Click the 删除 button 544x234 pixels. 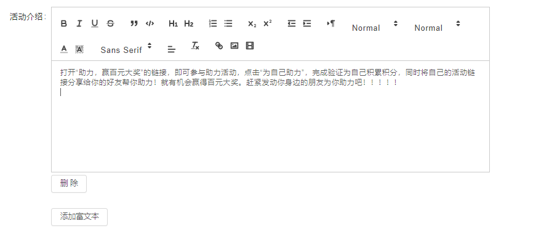[69, 184]
